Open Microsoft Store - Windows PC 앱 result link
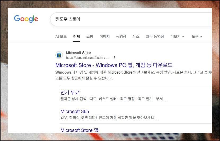This screenshot has width=220, height=141. (114, 65)
